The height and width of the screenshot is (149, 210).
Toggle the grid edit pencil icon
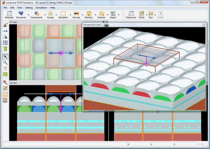point(5,88)
